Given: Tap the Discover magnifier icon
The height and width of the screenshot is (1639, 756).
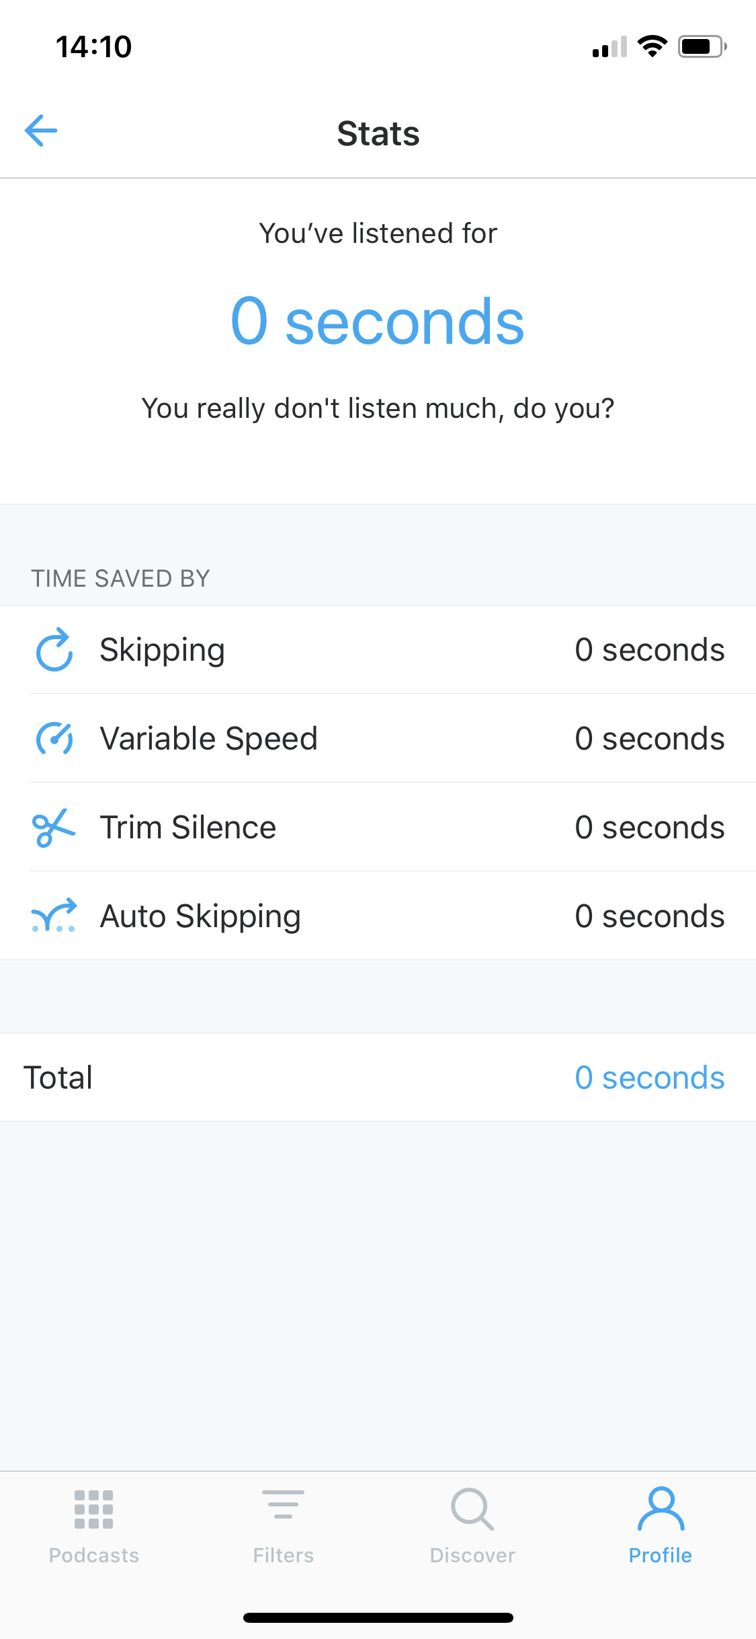Looking at the screenshot, I should 472,1509.
